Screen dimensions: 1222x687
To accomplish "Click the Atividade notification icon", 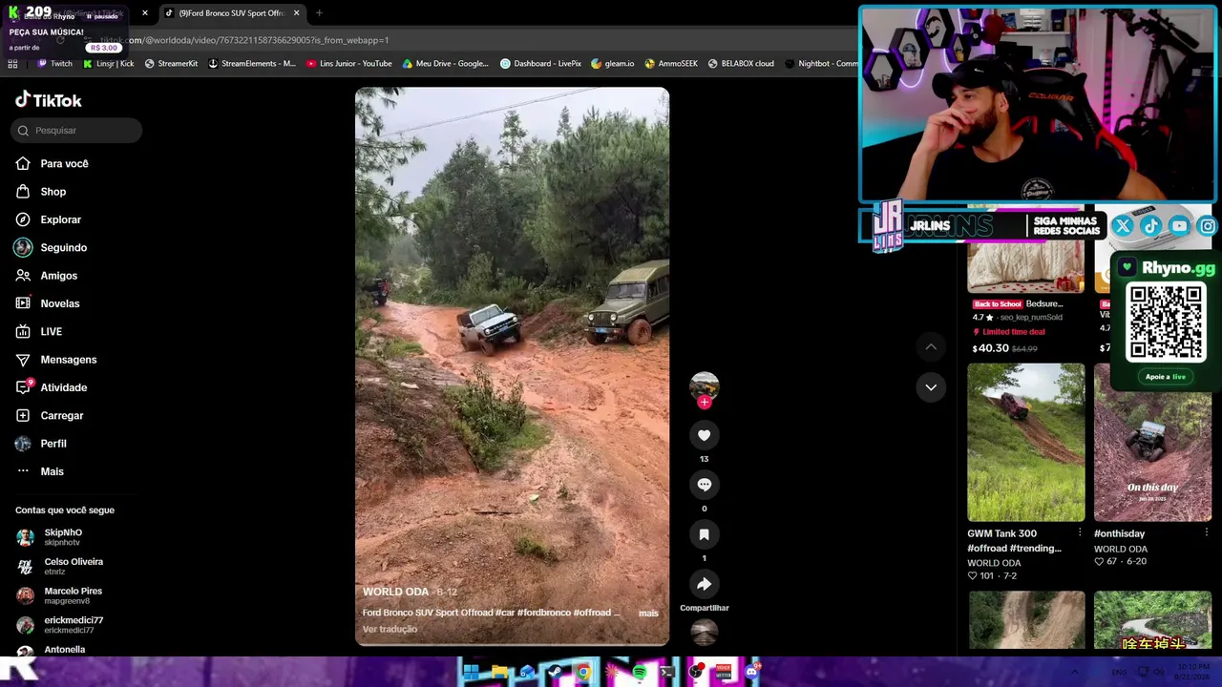I will coord(23,387).
